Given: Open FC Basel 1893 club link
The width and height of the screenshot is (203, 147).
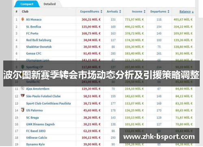Looking at the screenshot, I should pos(36,131).
